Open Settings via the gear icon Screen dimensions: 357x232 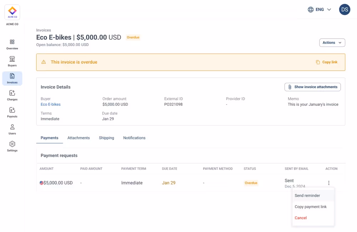coord(12,146)
